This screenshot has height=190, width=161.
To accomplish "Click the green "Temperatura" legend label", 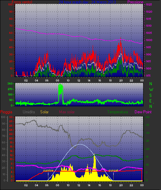I will tap(117, 112).
